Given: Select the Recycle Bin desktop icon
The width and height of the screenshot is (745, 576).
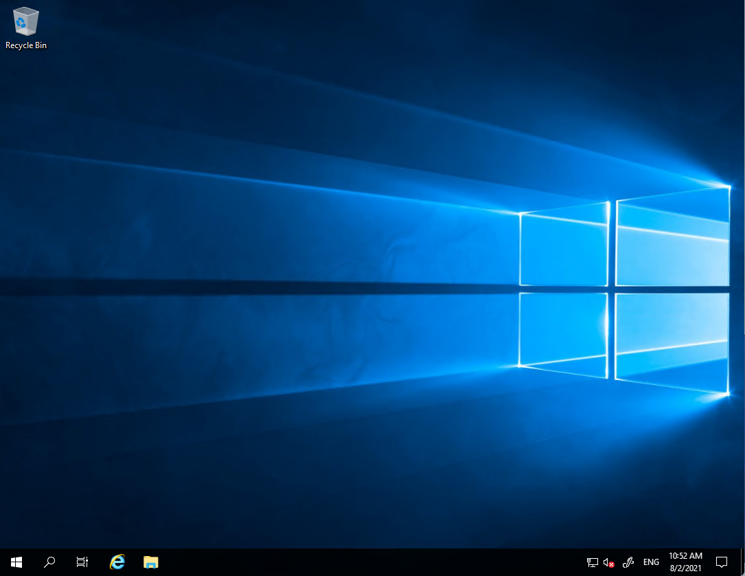Looking at the screenshot, I should [x=25, y=29].
